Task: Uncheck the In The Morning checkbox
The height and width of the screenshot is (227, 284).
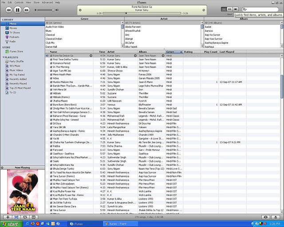Action: [51, 67]
